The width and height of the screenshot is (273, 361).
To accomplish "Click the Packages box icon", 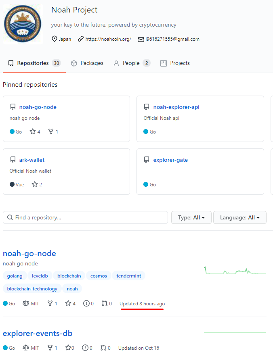I will [x=74, y=63].
